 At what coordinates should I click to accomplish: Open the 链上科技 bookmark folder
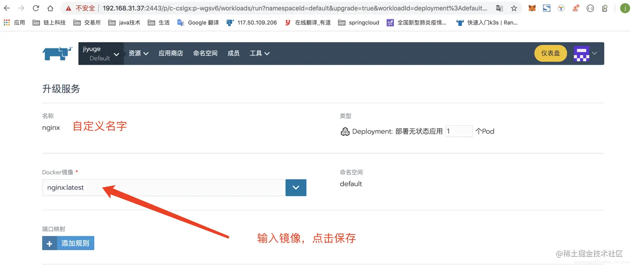[x=49, y=23]
